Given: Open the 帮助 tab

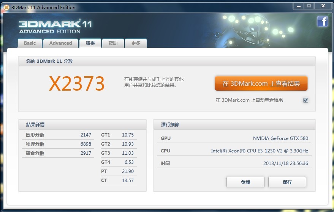Looking at the screenshot, I should 113,43.
